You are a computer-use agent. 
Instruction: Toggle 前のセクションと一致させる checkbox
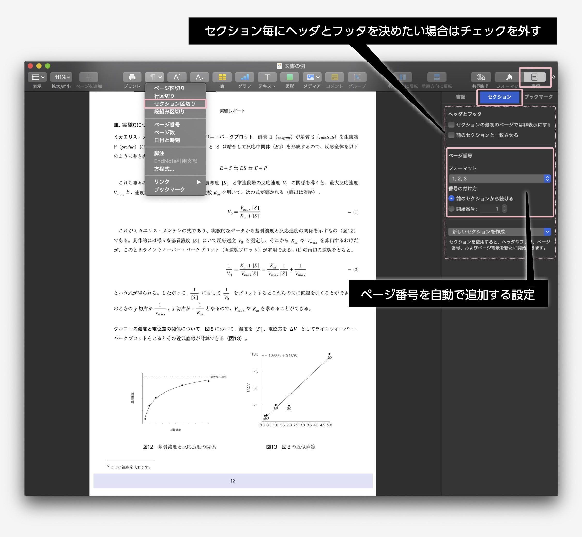(x=451, y=135)
